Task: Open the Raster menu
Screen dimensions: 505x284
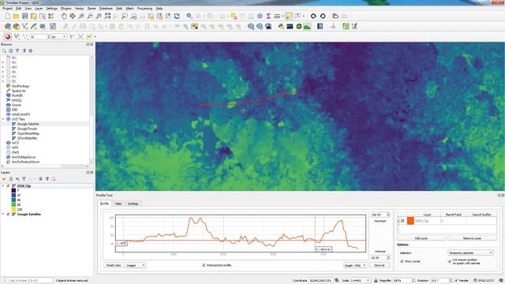Action: 92,9
